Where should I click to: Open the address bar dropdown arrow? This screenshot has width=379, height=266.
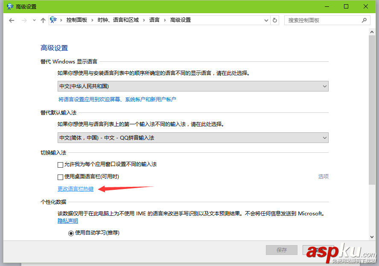tap(266, 20)
